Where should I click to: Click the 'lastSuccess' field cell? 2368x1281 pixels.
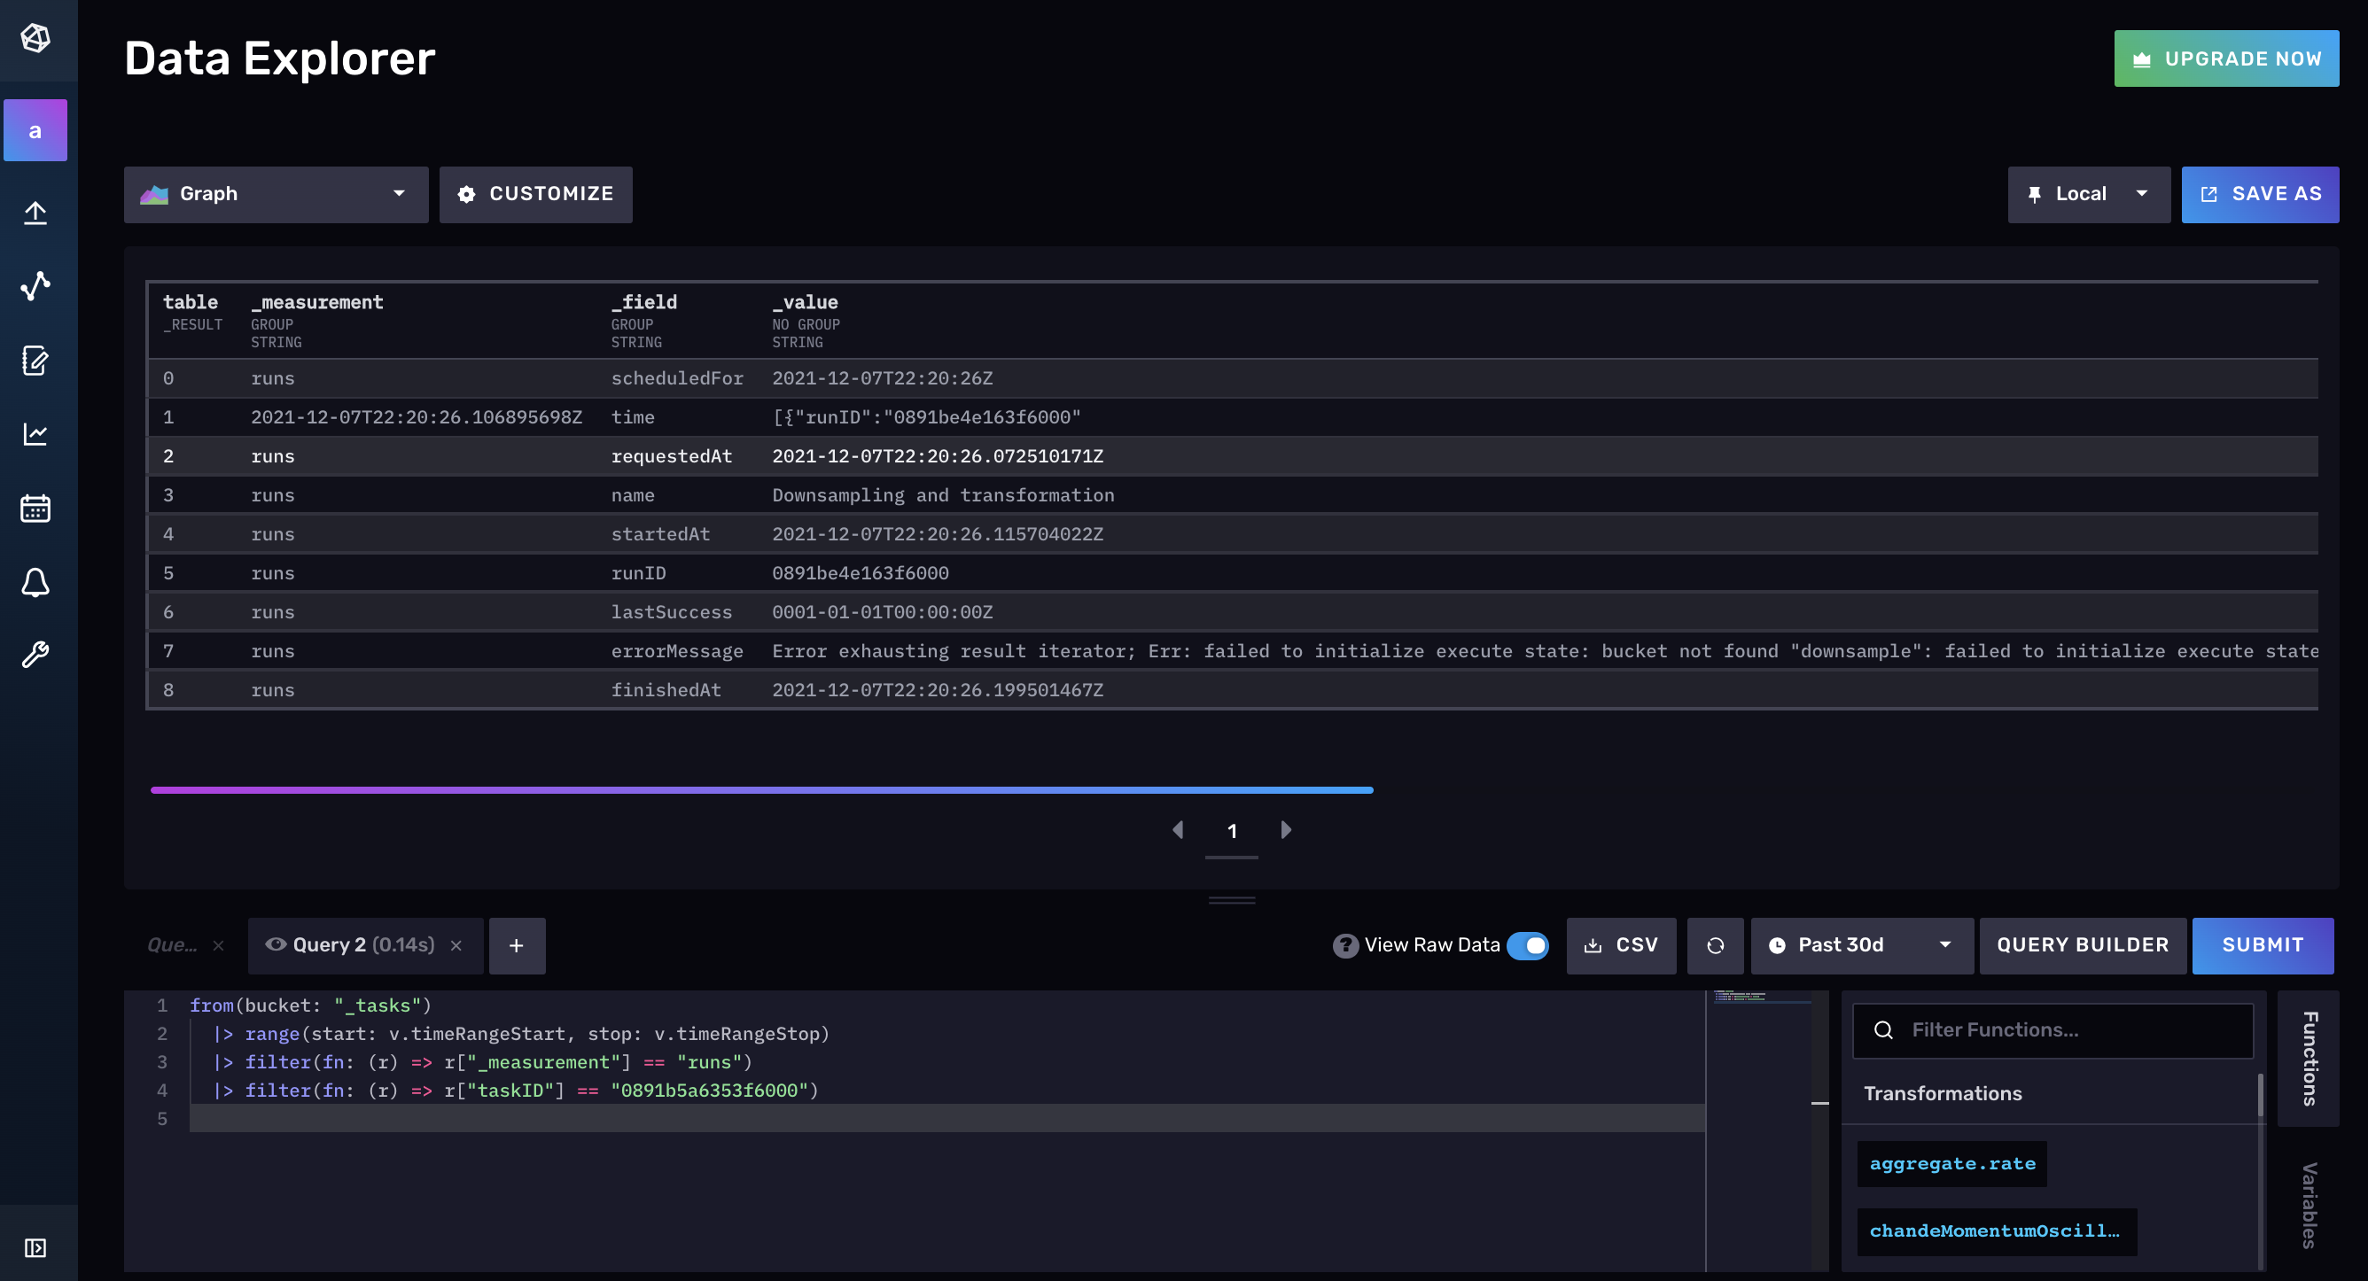[672, 612]
